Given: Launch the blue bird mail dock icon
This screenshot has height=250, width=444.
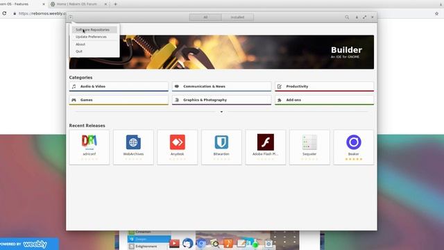Looking at the screenshot, I should (187, 244).
